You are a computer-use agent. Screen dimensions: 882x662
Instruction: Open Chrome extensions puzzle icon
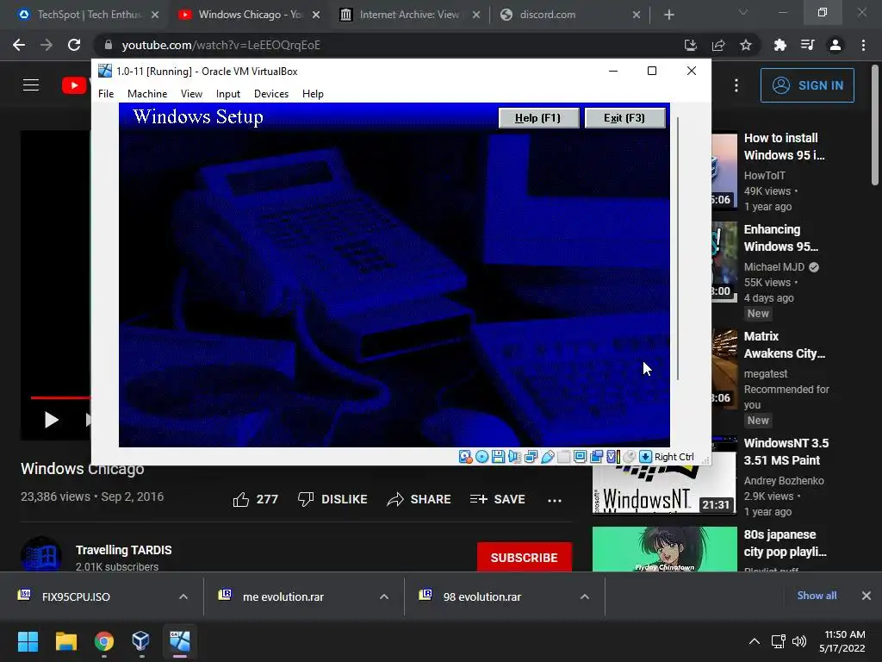coord(780,45)
